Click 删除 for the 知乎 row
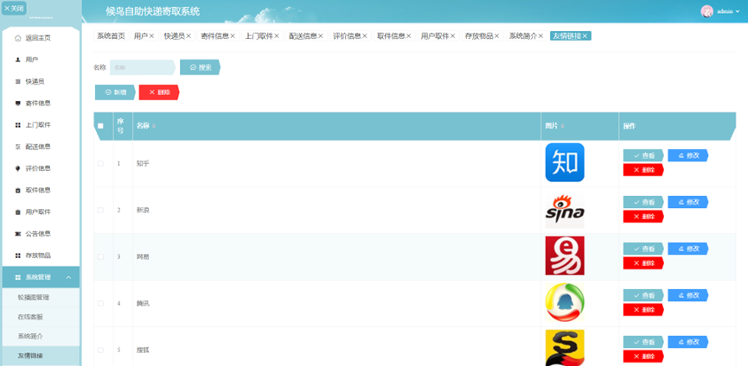Screen dimensions: 748x366 643,170
